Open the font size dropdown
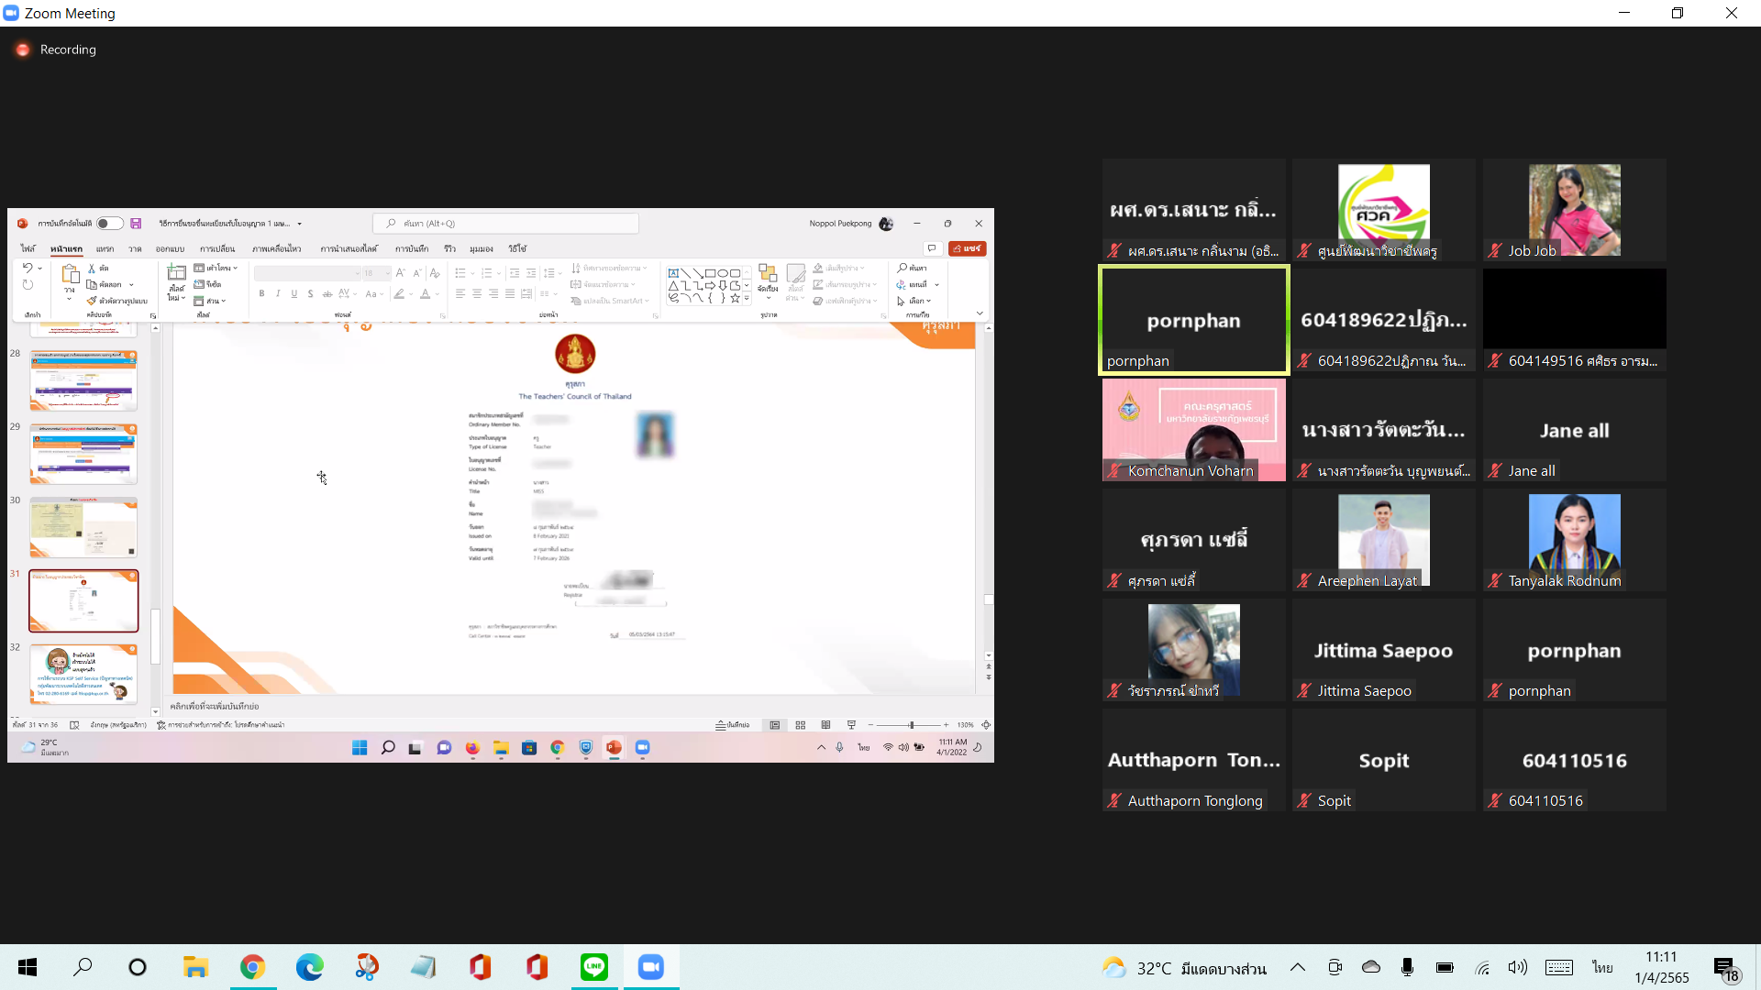This screenshot has height=990, width=1761. 387,273
